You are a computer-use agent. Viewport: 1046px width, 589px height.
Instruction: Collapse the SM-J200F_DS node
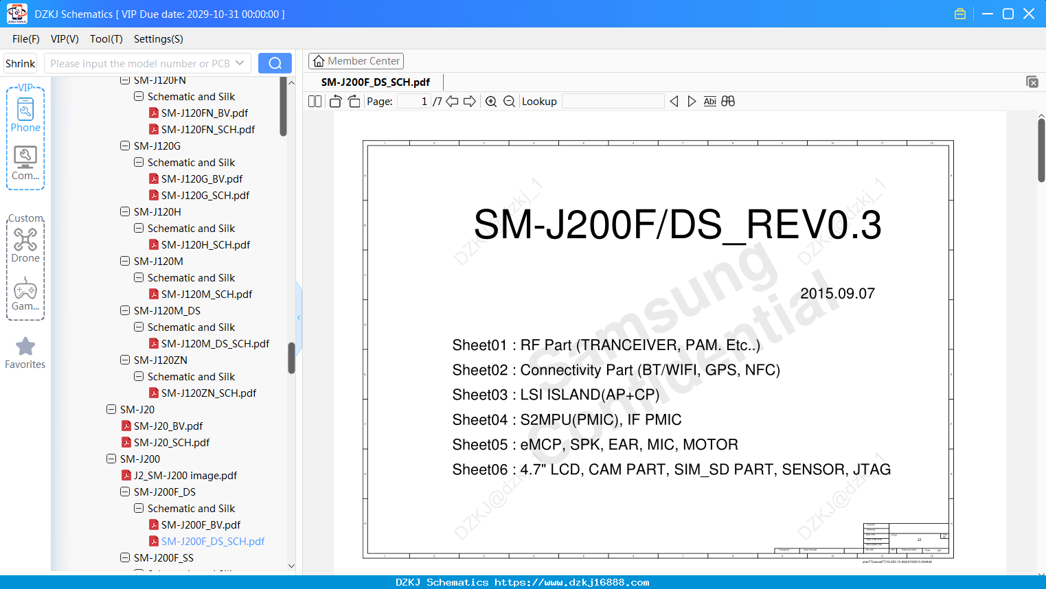(x=125, y=492)
